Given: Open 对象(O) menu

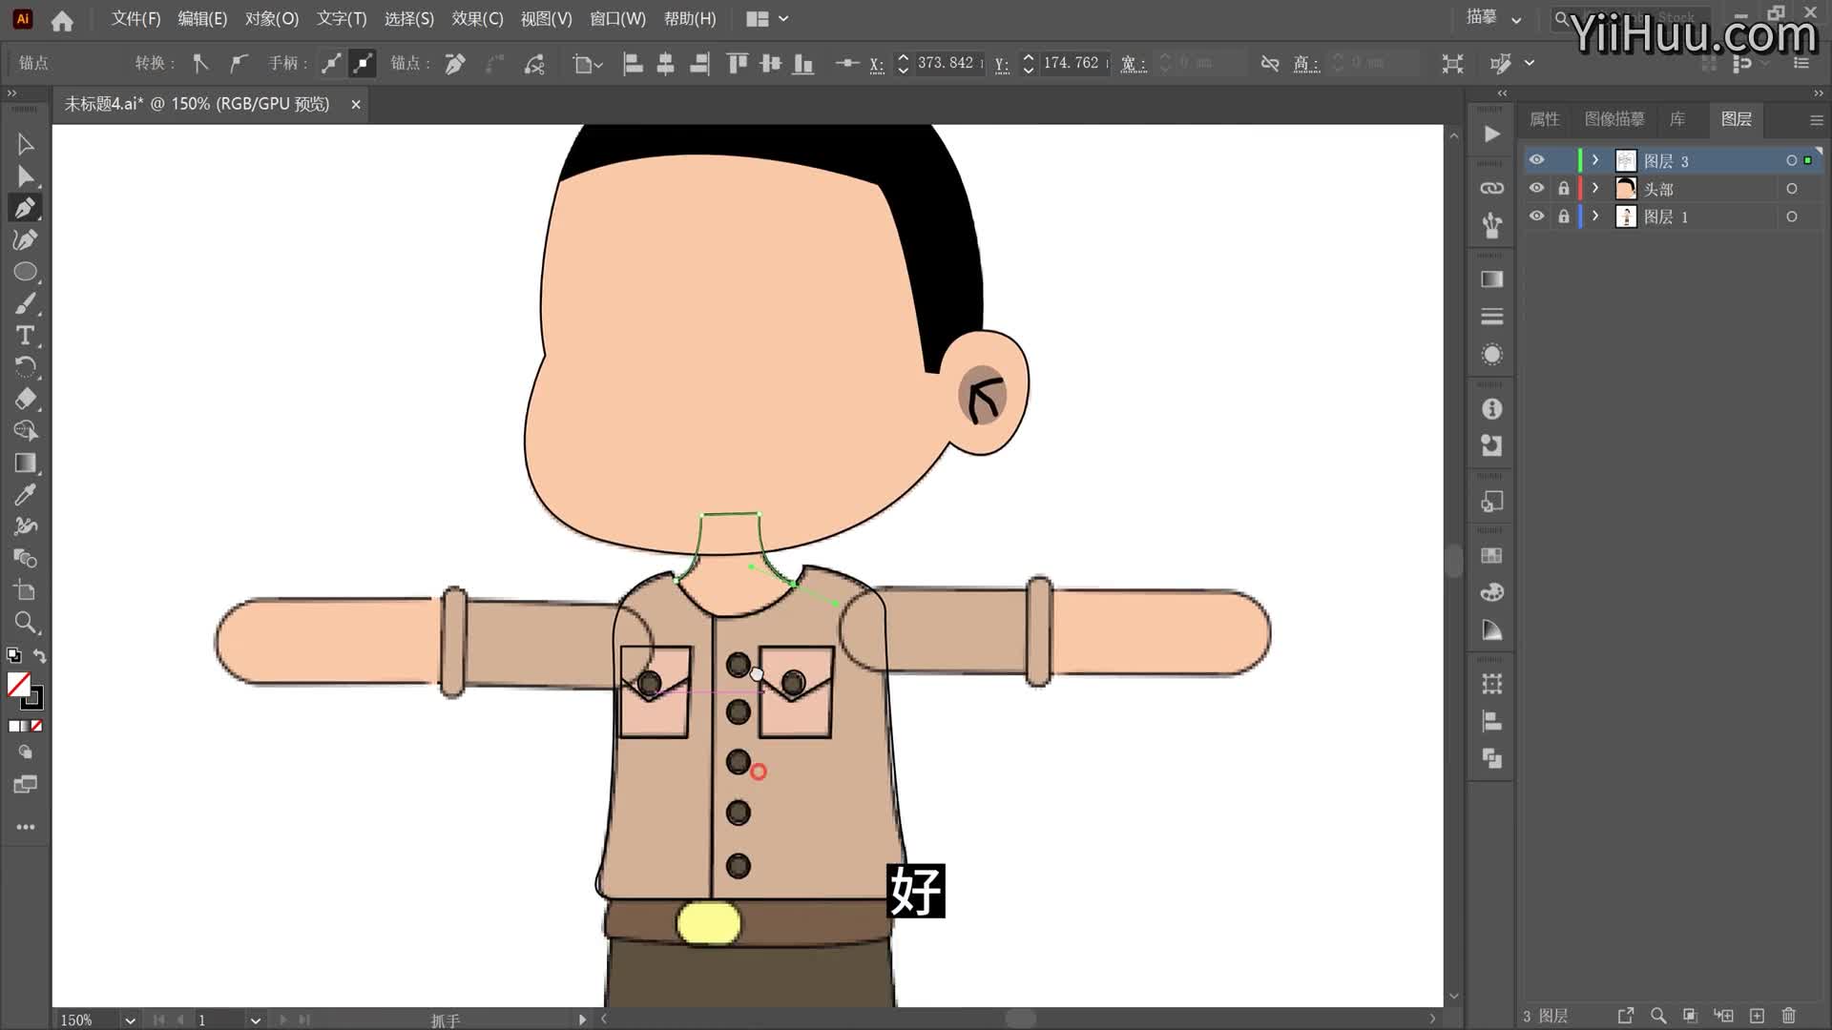Looking at the screenshot, I should pyautogui.click(x=272, y=19).
